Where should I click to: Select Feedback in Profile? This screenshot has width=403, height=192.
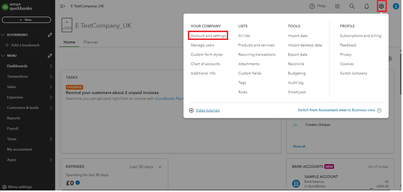[348, 45]
